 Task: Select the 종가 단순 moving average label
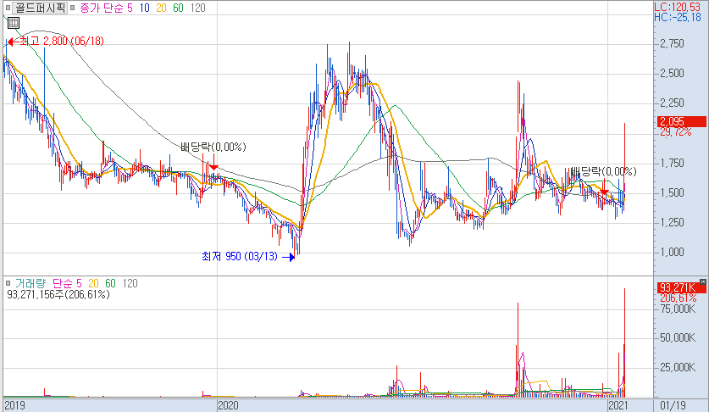(x=102, y=8)
